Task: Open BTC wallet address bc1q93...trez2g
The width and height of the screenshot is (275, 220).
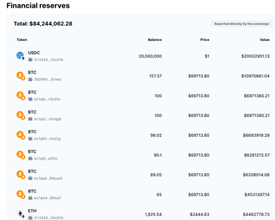Action: (x=47, y=139)
